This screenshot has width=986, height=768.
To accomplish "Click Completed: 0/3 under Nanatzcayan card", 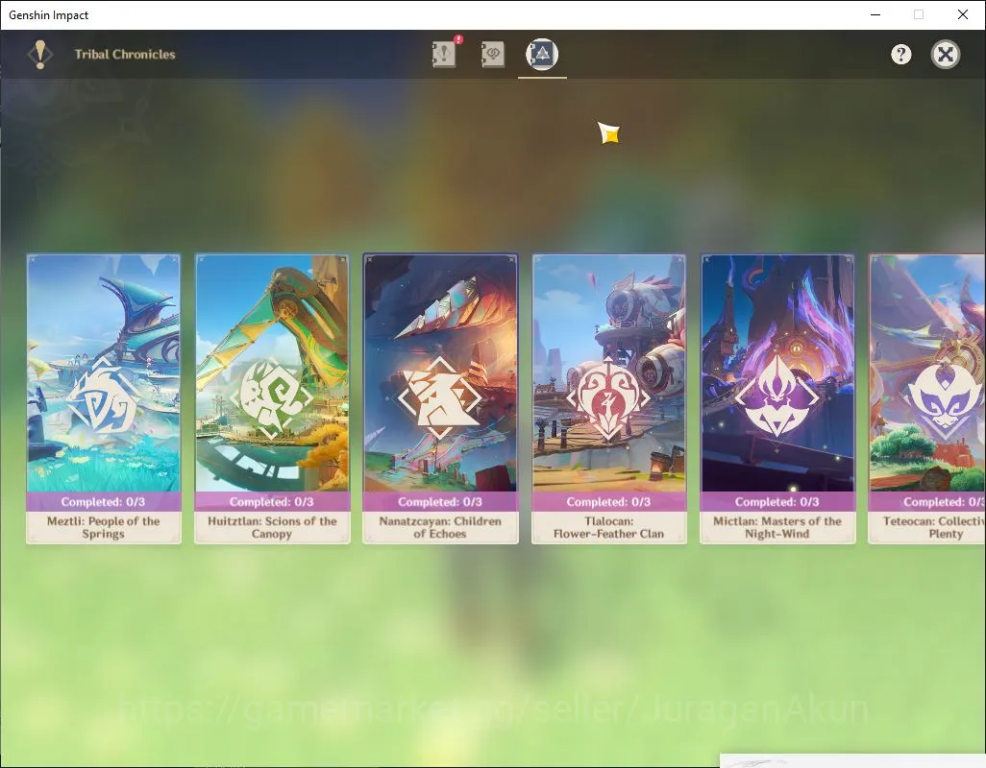I will coord(440,502).
